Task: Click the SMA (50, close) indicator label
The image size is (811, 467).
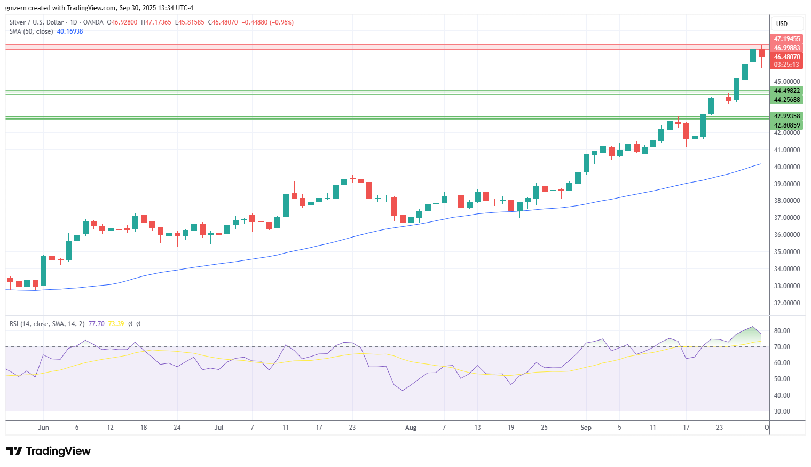Action: [x=31, y=31]
